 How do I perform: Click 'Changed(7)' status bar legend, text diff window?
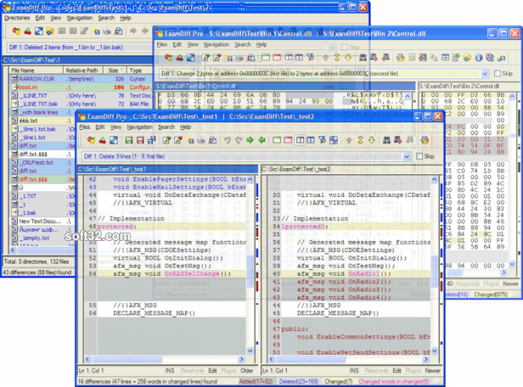click(x=339, y=382)
